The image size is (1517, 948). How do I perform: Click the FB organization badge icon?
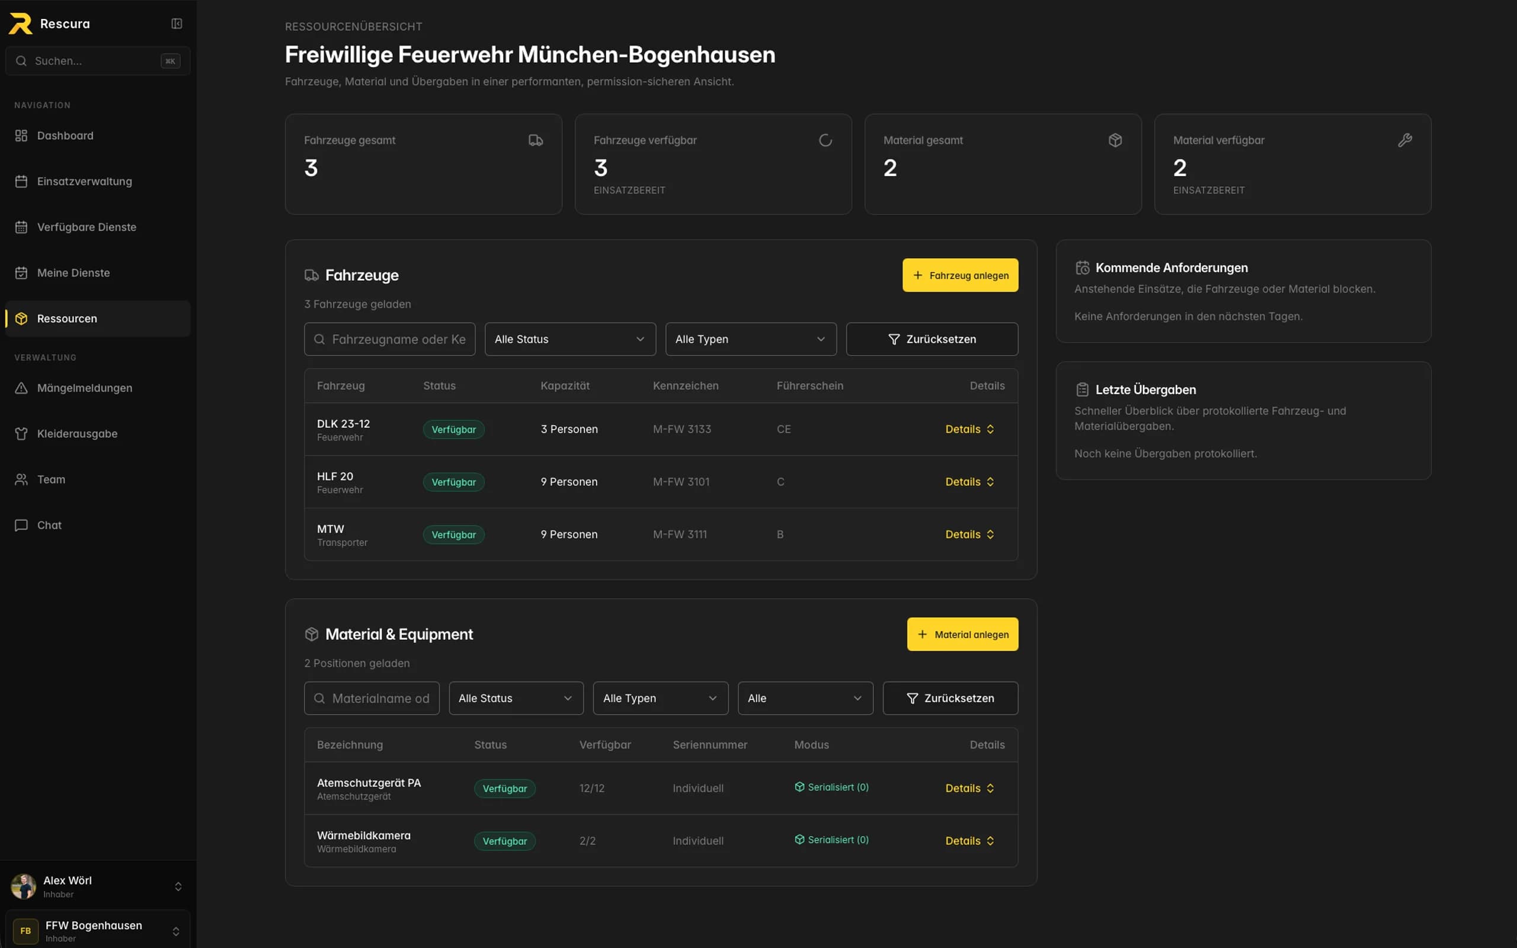25,931
